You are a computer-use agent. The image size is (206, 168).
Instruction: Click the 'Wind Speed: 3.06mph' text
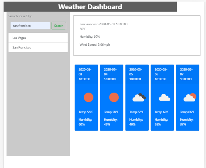click(x=95, y=45)
